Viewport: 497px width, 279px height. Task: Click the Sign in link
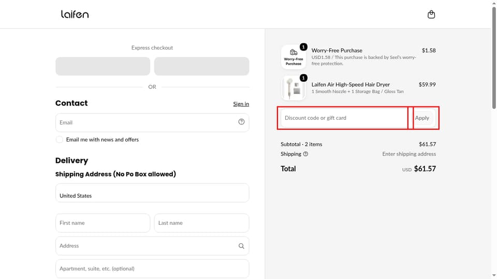click(x=241, y=104)
